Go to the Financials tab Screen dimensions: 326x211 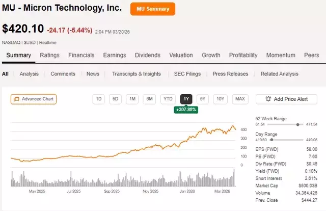click(x=81, y=55)
